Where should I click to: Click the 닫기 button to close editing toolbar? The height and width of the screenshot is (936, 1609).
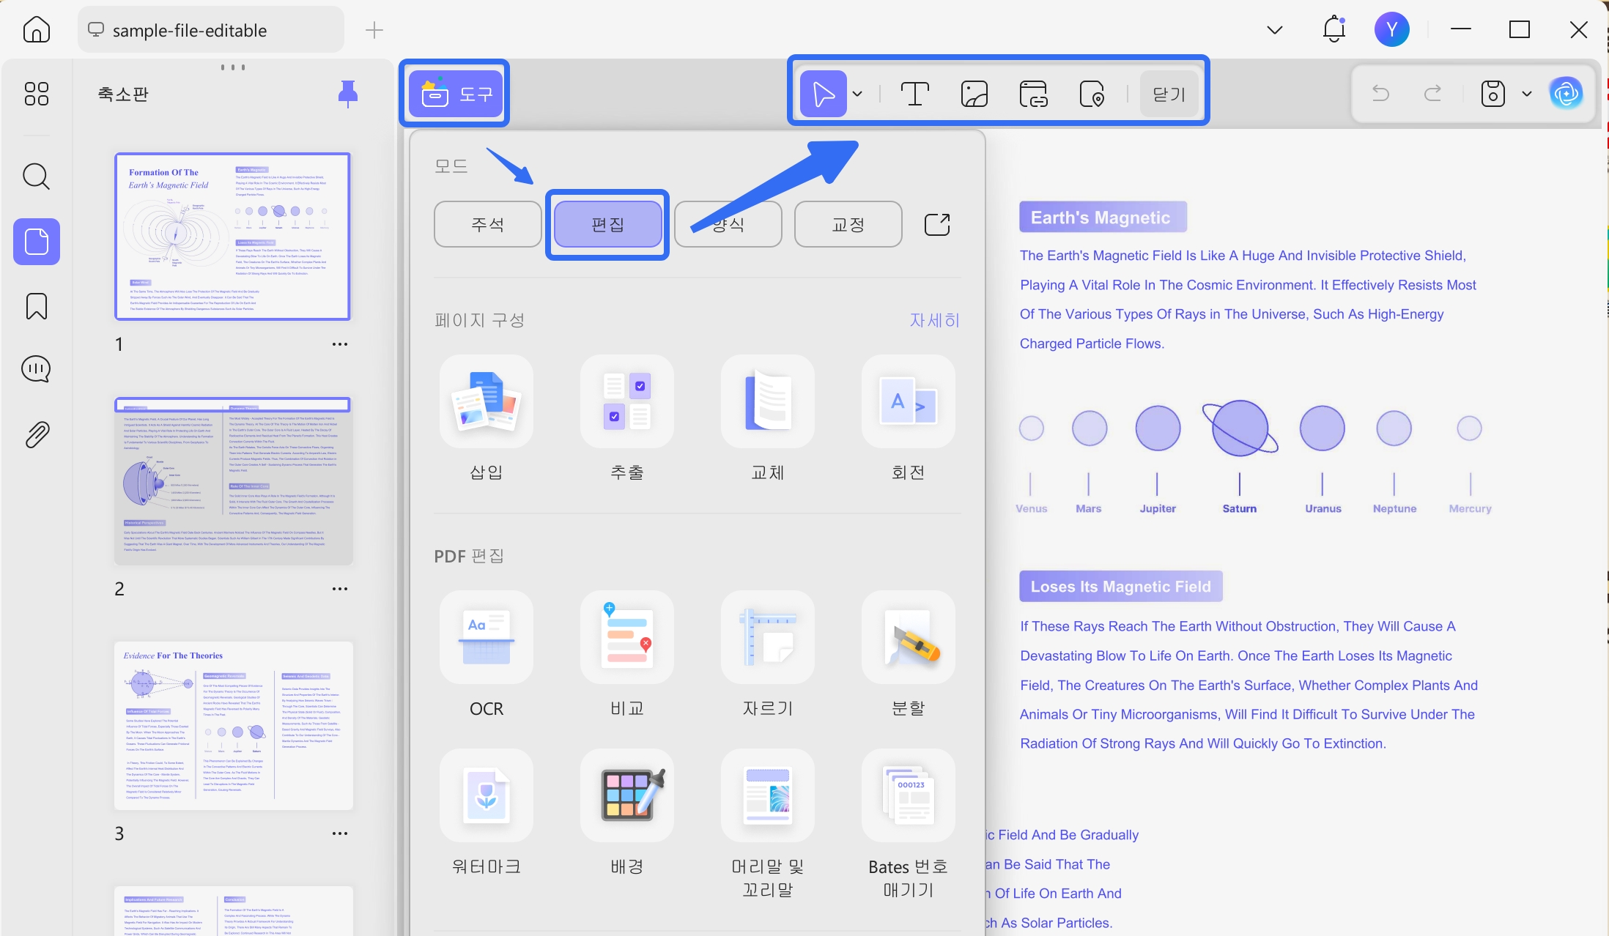tap(1169, 93)
